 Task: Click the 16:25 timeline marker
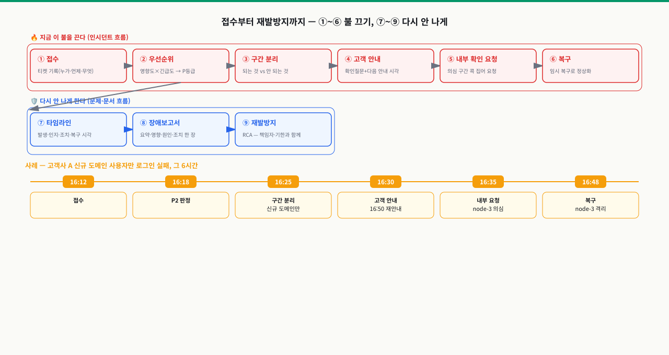click(283, 182)
